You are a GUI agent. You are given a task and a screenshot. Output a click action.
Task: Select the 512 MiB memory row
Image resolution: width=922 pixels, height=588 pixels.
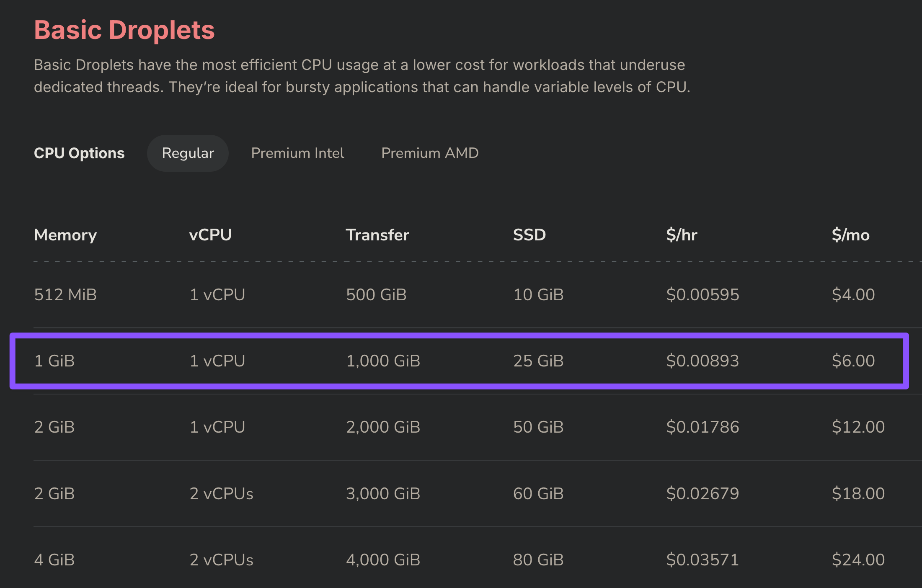[x=478, y=295]
